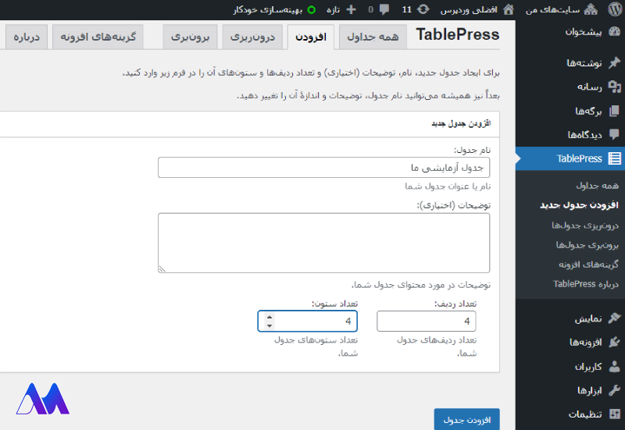
Task: Open درون‌ریزی جدول‌ها submenu link
Action: pyautogui.click(x=585, y=226)
